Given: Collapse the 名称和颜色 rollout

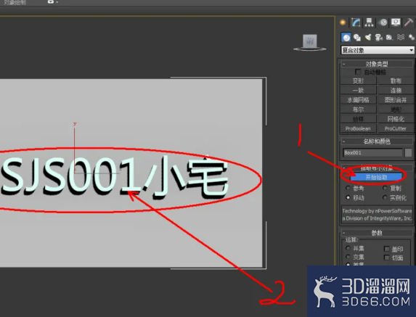Looking at the screenshot, I should click(377, 141).
